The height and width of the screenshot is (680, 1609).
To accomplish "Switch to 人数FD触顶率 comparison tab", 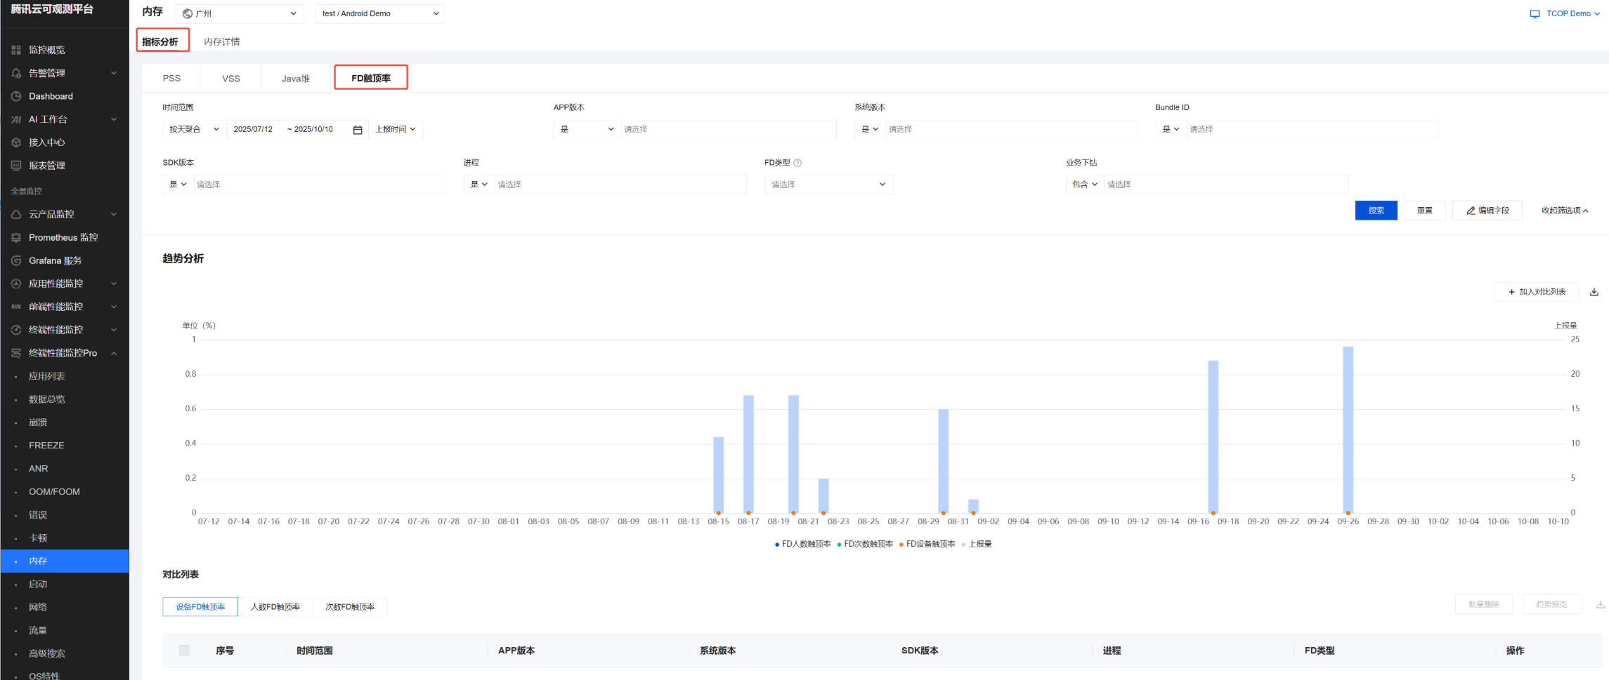I will (x=275, y=607).
